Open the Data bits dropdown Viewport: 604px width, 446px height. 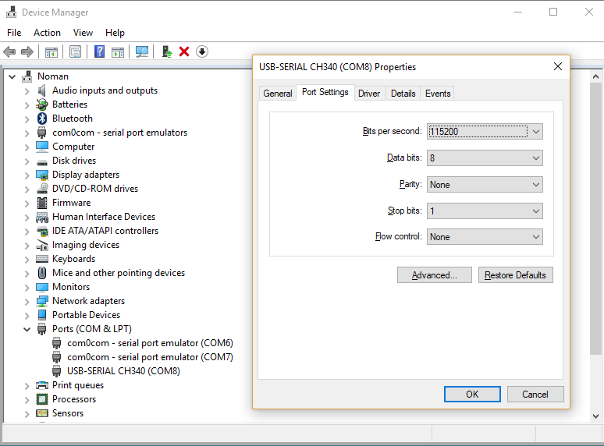[485, 158]
